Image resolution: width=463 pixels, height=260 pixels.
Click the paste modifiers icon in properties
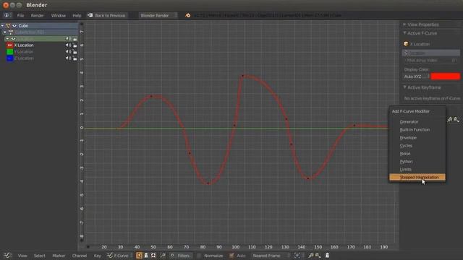456,119
